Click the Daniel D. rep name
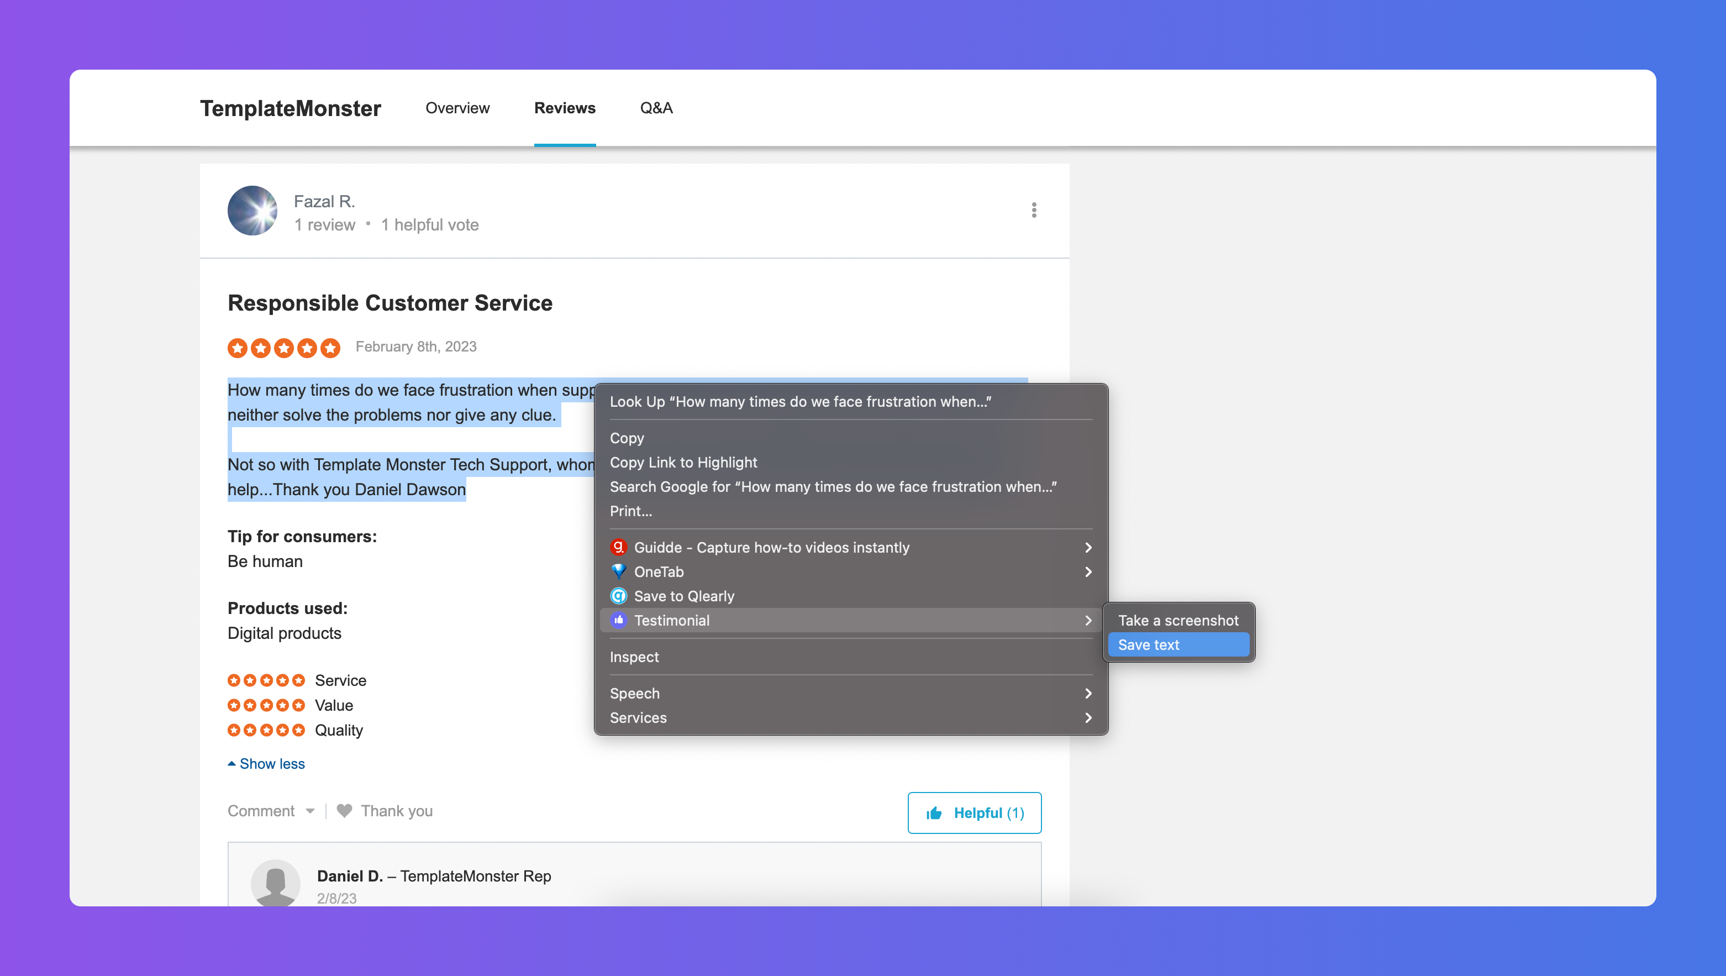The height and width of the screenshot is (976, 1726). click(350, 876)
